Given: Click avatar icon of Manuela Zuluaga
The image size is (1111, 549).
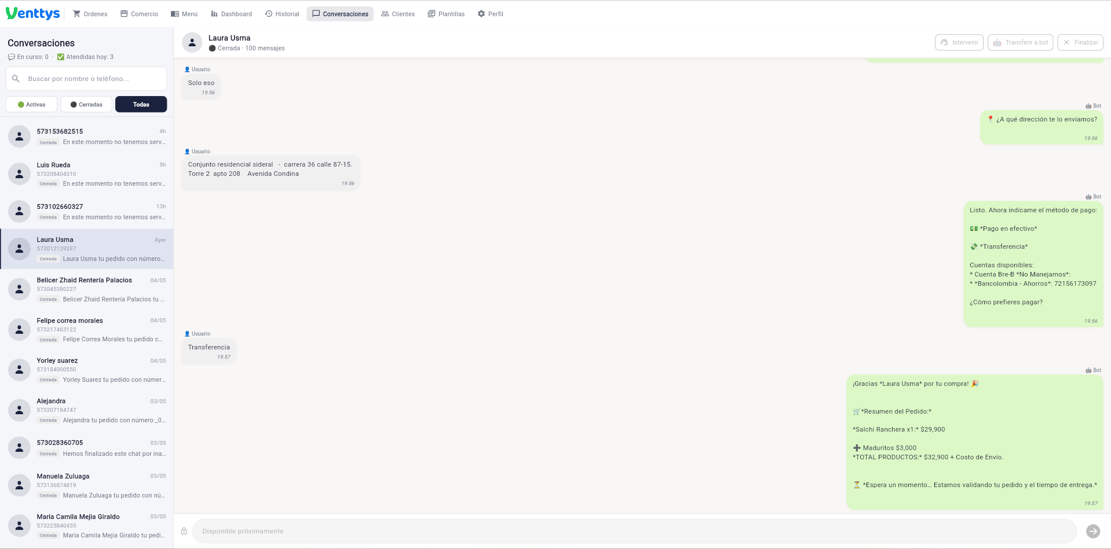Looking at the screenshot, I should (x=19, y=485).
